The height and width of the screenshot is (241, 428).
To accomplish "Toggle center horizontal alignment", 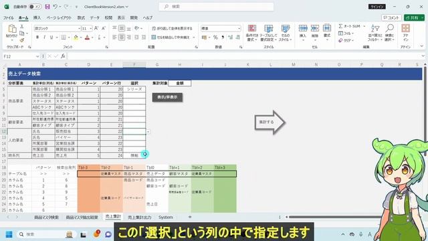I will tap(122, 37).
